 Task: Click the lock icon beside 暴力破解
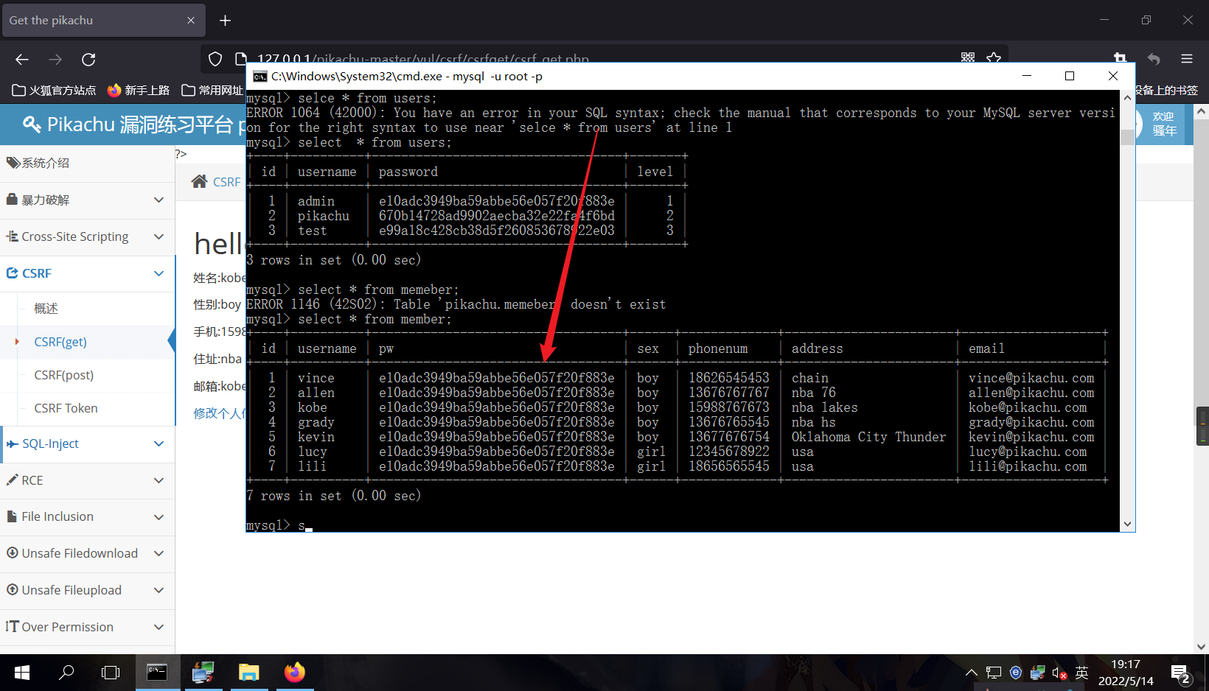pyautogui.click(x=13, y=200)
